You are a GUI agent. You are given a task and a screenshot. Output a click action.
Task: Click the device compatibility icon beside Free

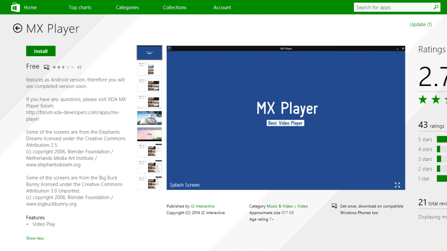tap(47, 67)
